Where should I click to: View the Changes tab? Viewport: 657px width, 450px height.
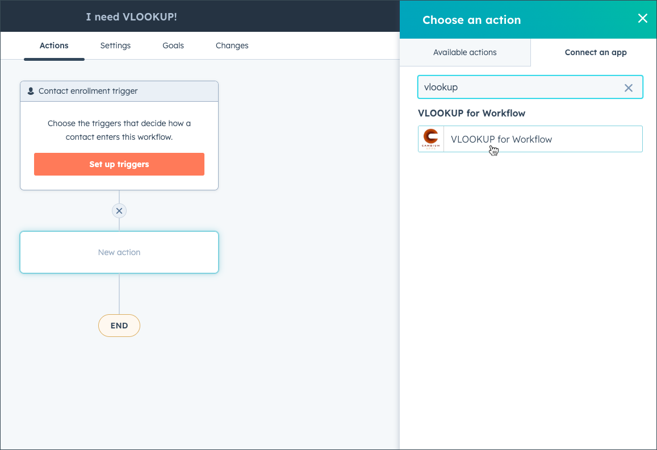(232, 45)
